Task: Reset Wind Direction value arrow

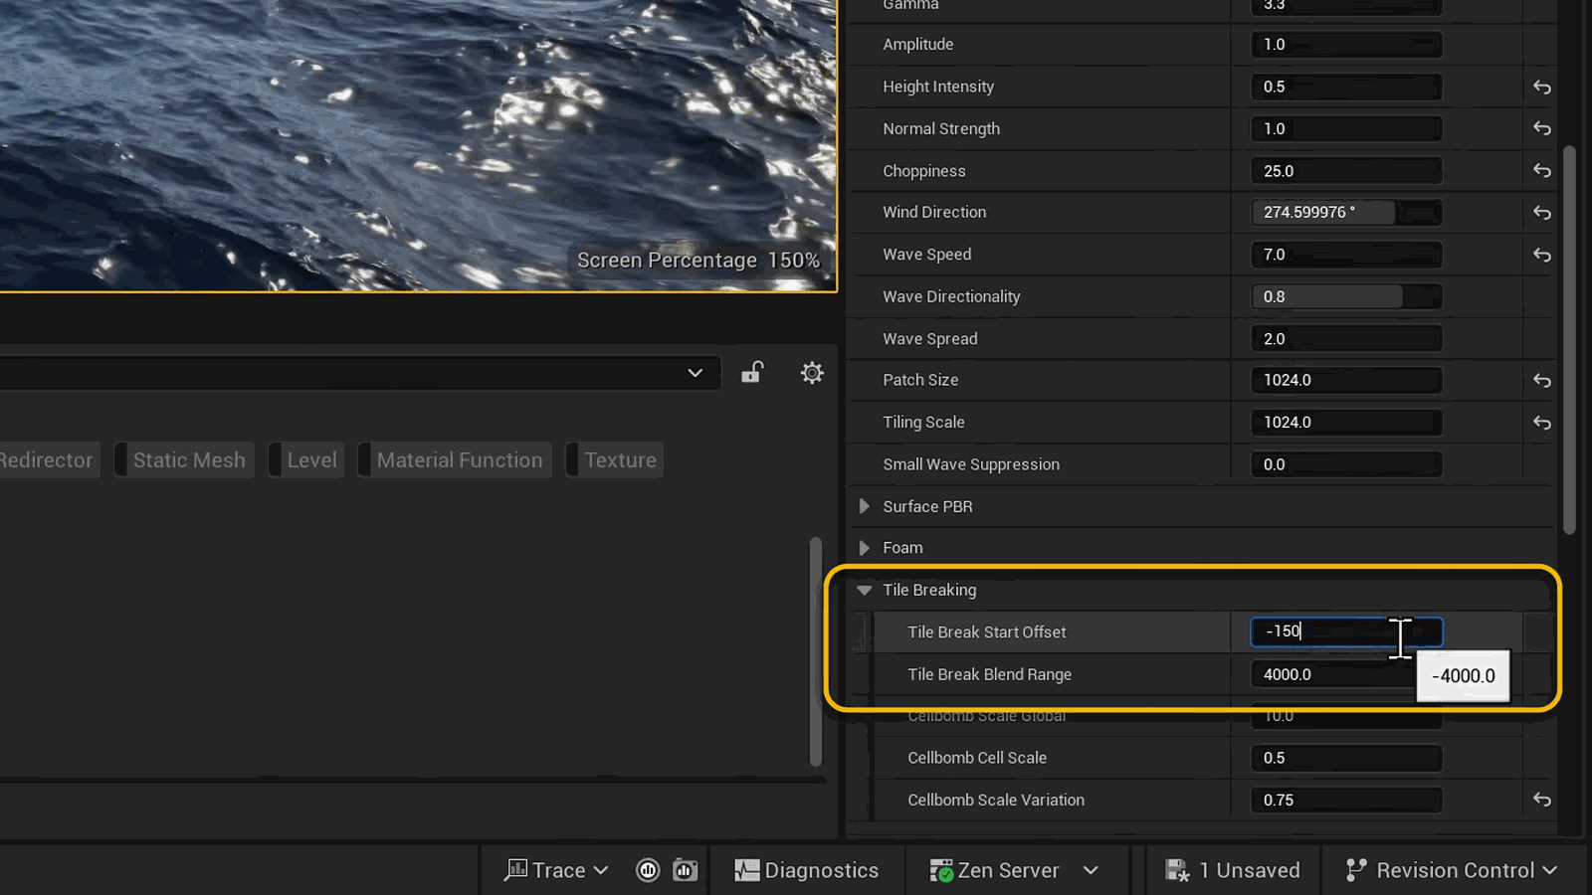Action: click(x=1541, y=213)
